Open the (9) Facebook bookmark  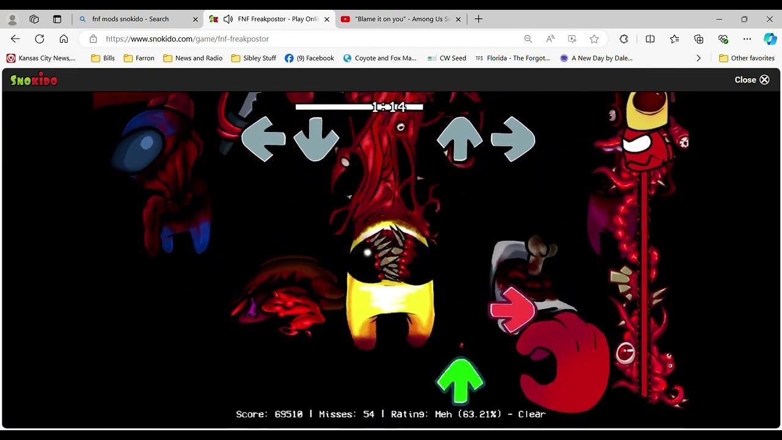pos(310,58)
